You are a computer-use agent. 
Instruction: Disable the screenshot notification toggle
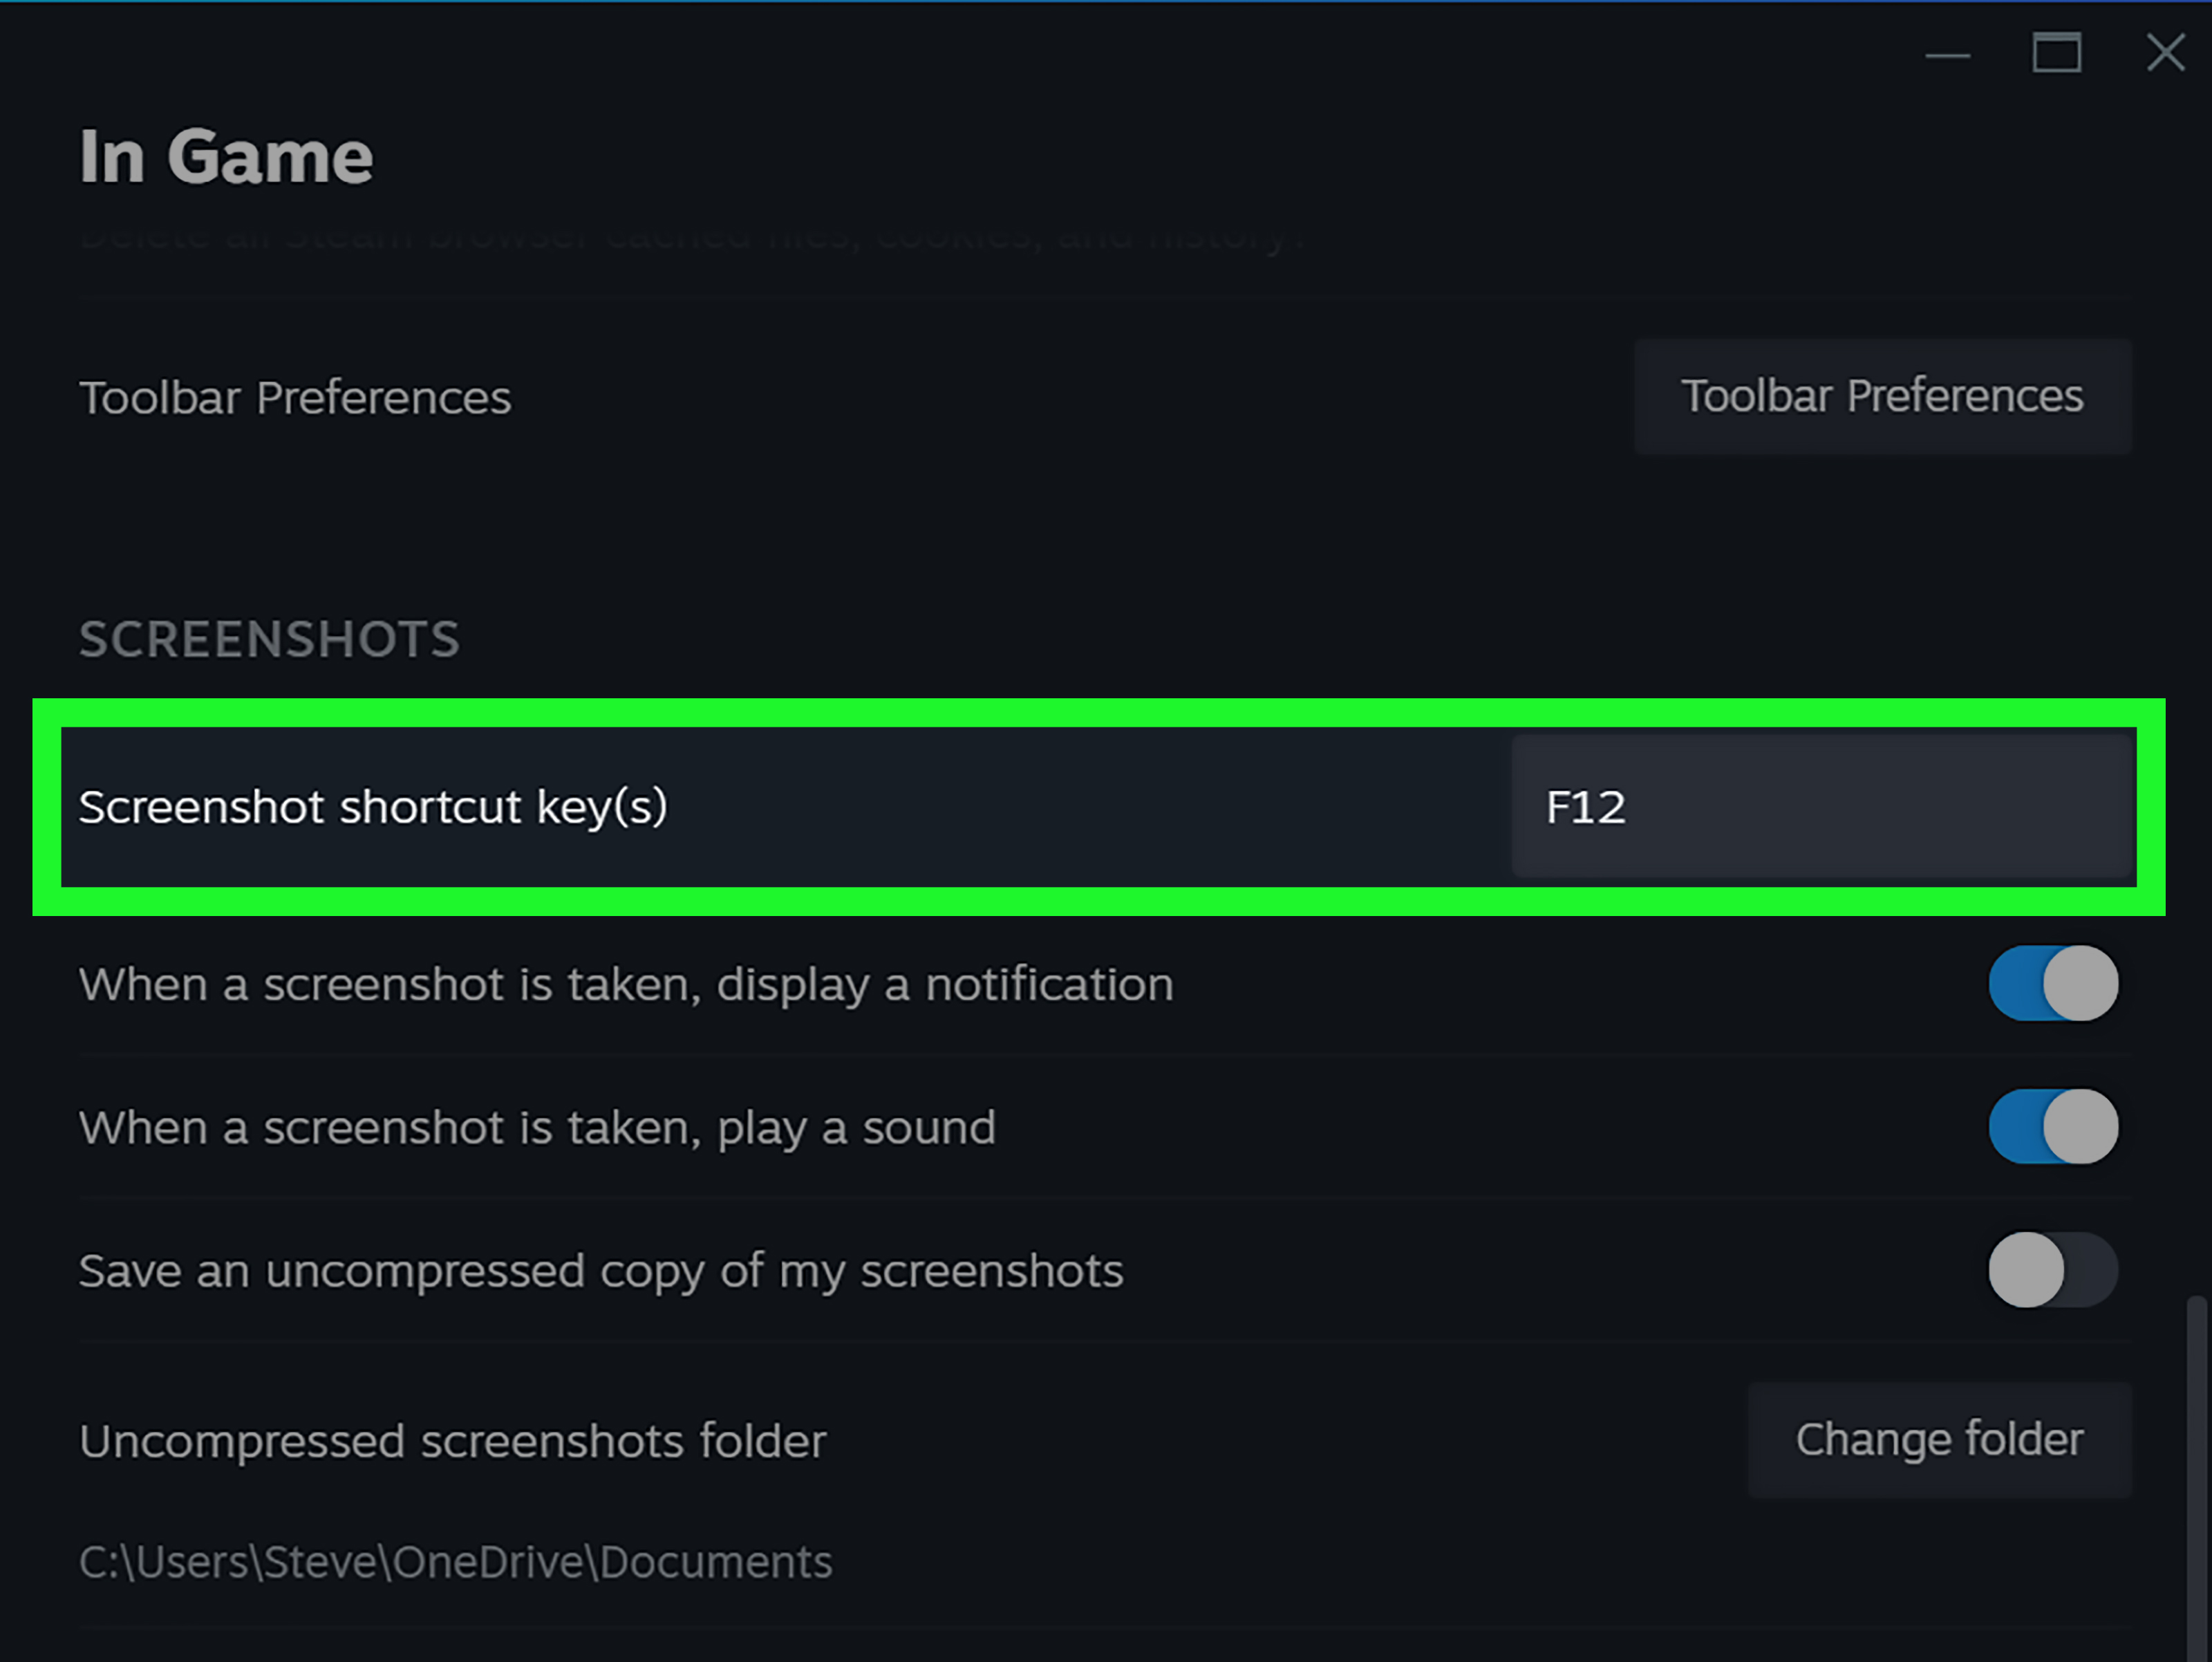pyautogui.click(x=2052, y=984)
